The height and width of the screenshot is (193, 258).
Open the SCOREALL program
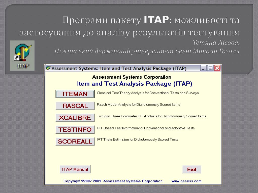pos(75,141)
